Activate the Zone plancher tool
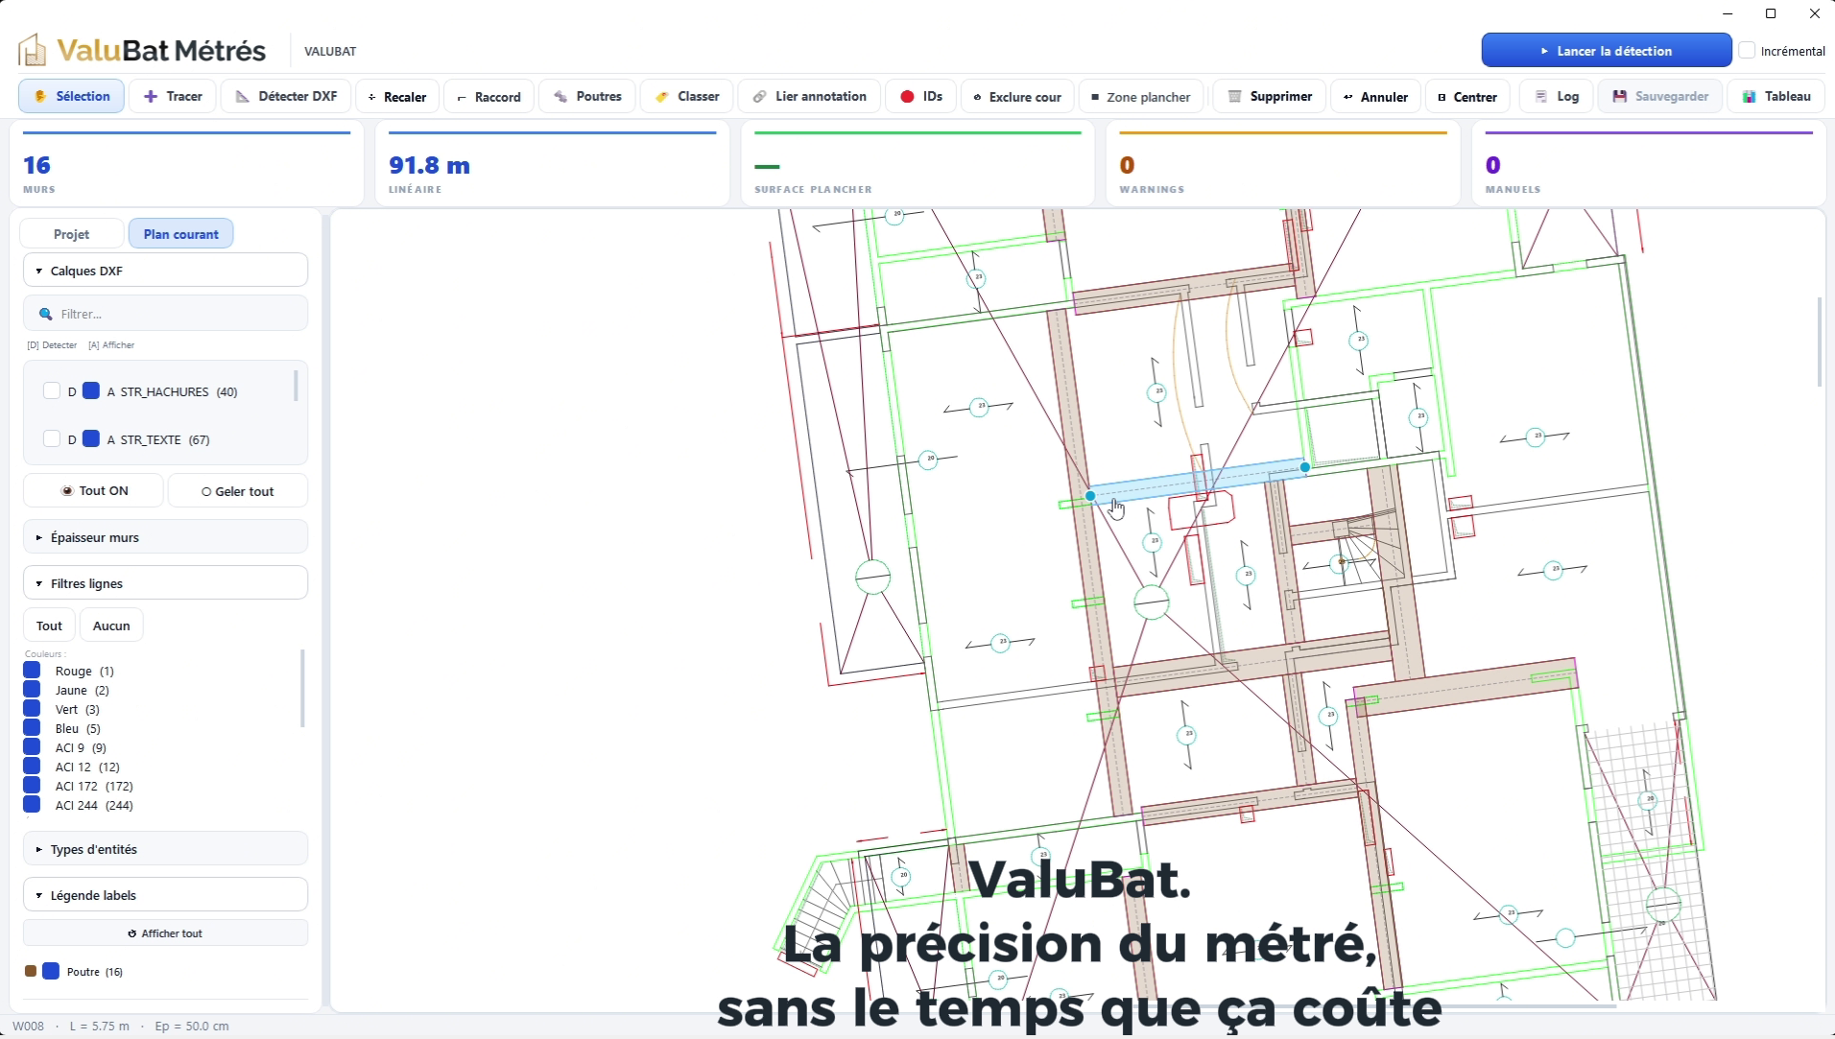1835x1039 pixels. click(x=1141, y=97)
